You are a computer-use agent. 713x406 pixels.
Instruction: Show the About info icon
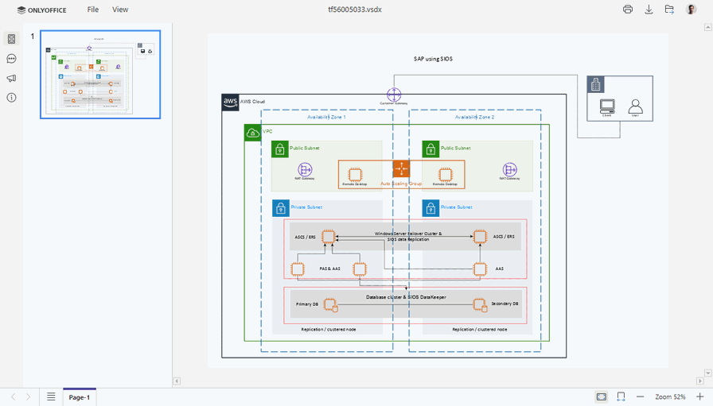pos(11,98)
